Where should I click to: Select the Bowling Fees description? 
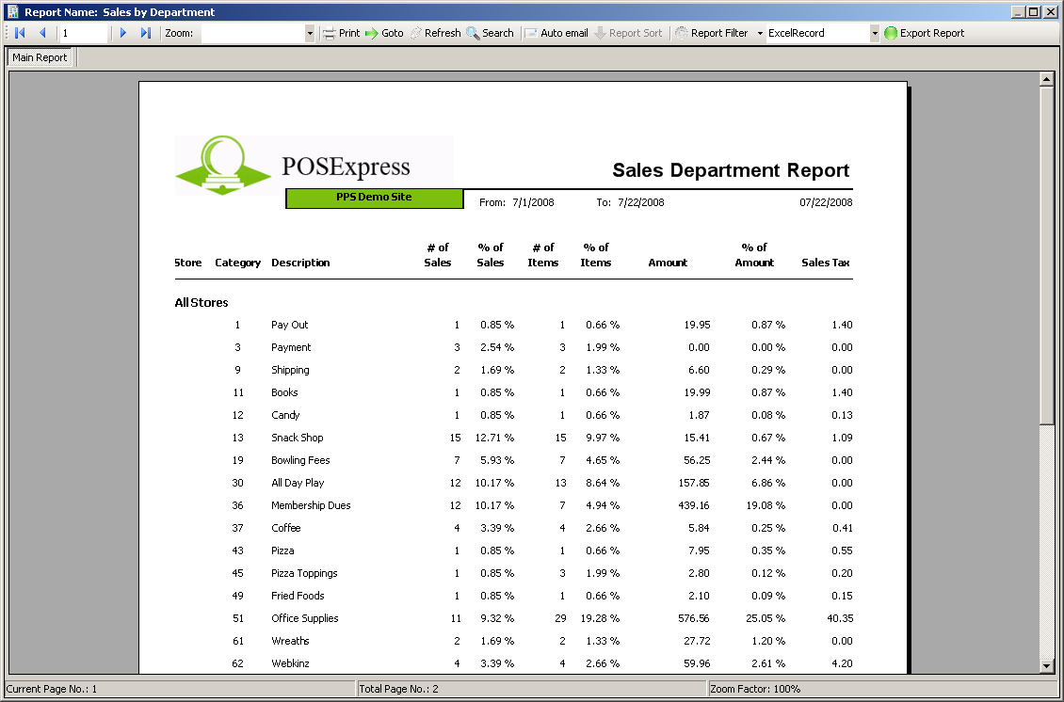[x=300, y=460]
